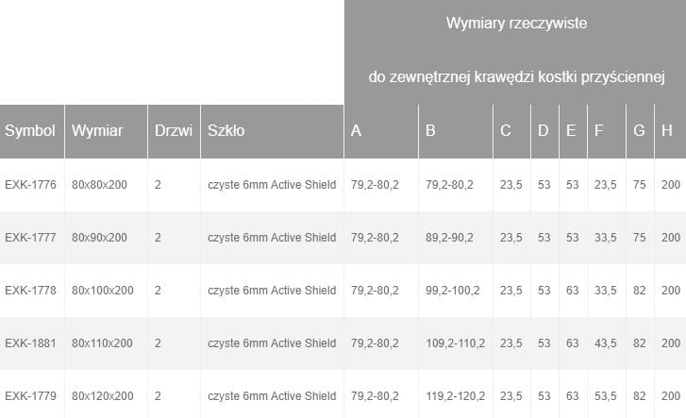The width and height of the screenshot is (686, 418).
Task: Click the Drzwi column header
Action: point(173,131)
